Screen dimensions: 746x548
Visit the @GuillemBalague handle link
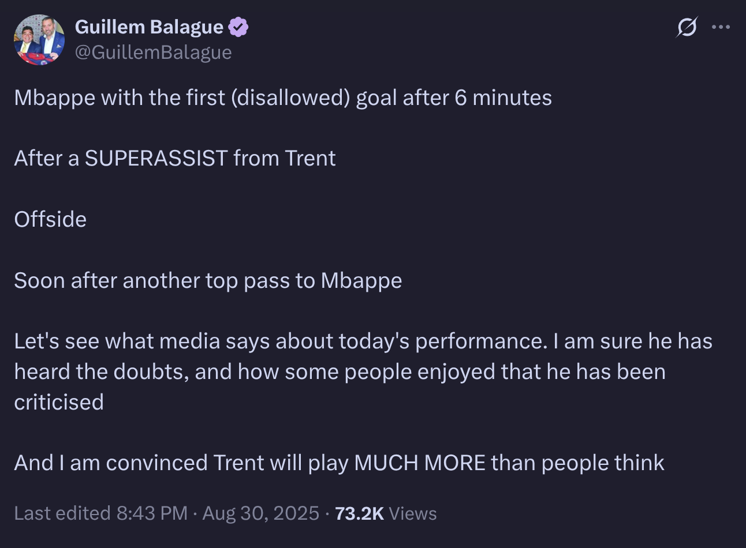(x=154, y=52)
